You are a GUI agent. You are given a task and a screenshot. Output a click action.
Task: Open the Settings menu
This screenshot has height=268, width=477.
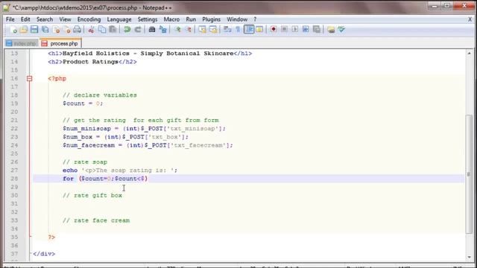click(148, 19)
